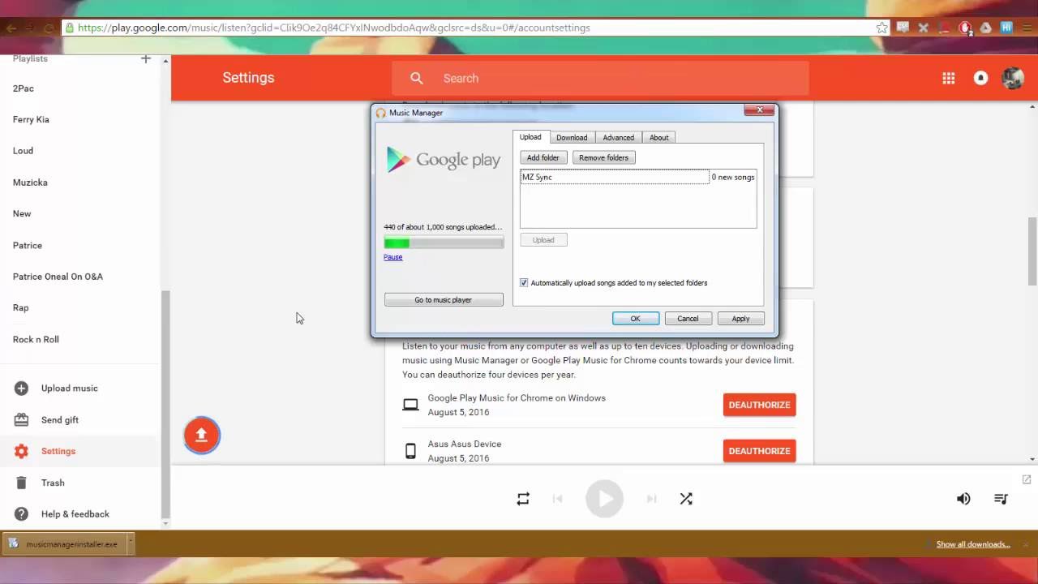Viewport: 1038px width, 584px height.
Task: Pop out the mini player
Action: click(x=1027, y=479)
